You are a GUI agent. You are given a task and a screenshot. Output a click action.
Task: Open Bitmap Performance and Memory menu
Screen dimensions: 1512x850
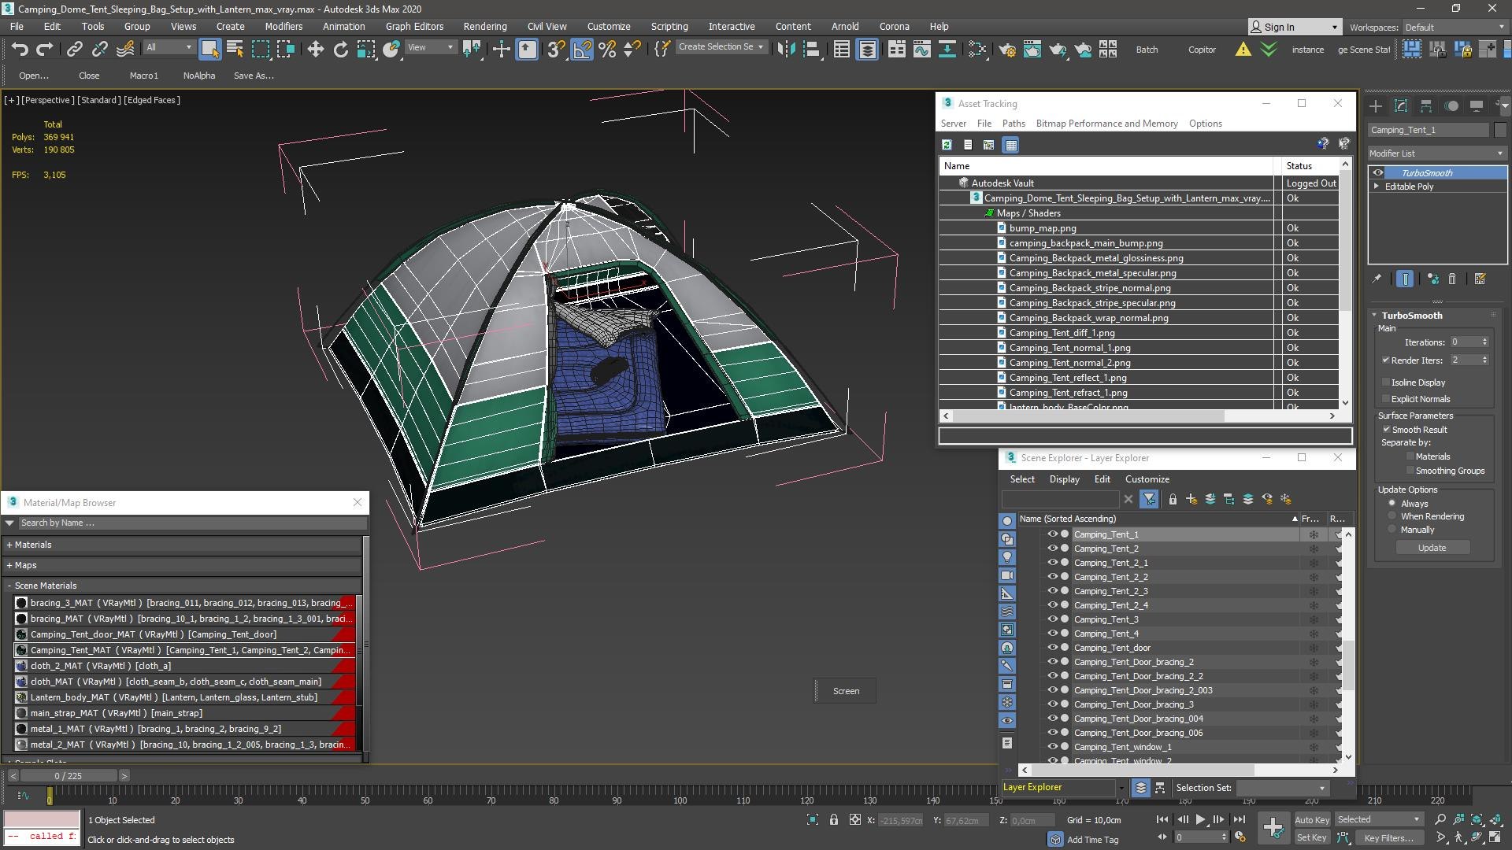1106,124
